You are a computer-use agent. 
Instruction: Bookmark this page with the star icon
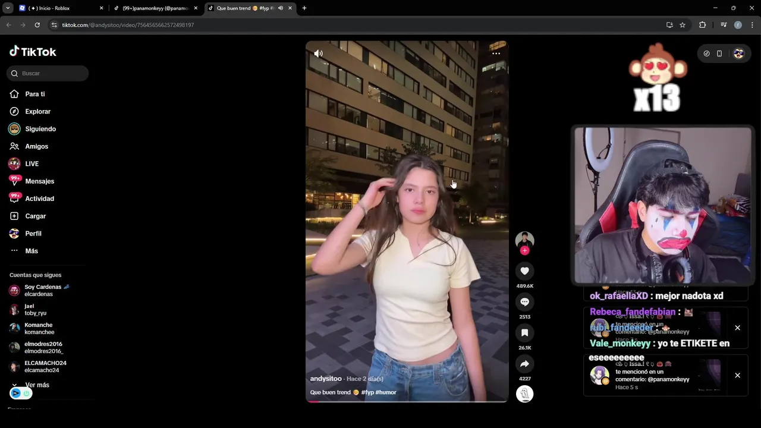(x=683, y=25)
